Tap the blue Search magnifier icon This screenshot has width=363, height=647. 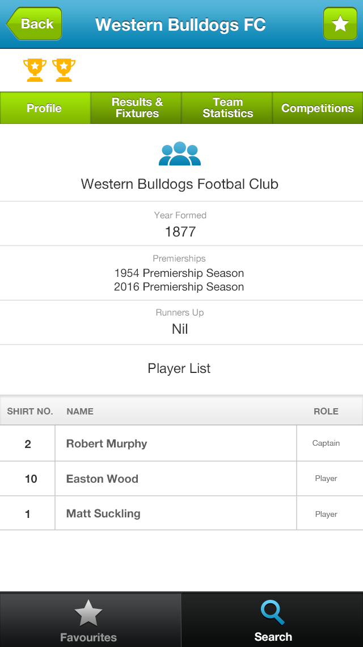coord(273,613)
